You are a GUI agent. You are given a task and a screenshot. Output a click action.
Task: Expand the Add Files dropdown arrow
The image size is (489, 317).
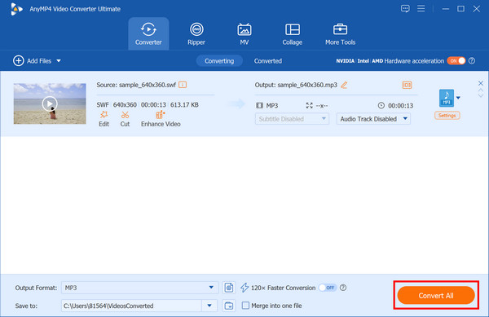[59, 61]
